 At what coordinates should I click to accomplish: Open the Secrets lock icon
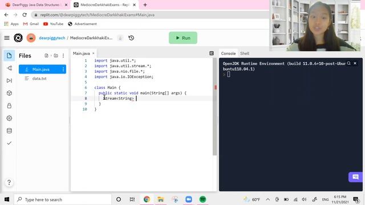9,106
